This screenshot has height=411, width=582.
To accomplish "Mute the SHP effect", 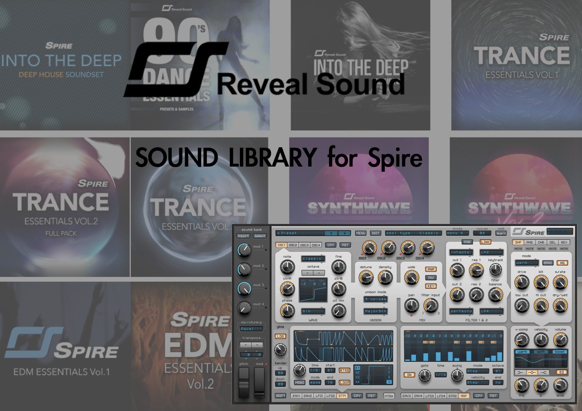I will pos(518,248).
